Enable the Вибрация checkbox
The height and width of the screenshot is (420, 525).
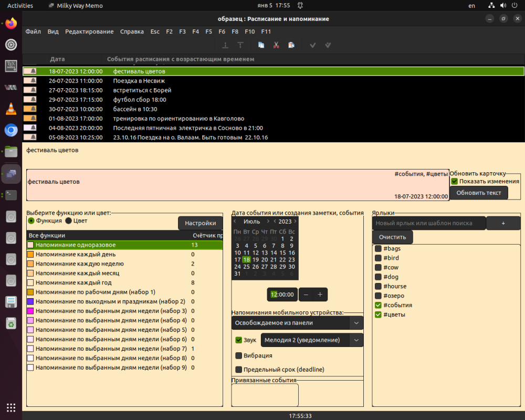tap(239, 355)
